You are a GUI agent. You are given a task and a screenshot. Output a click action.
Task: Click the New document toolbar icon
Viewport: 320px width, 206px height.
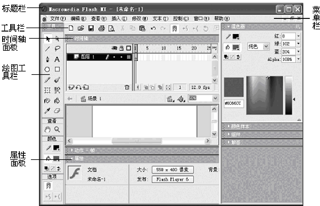pos(71,28)
